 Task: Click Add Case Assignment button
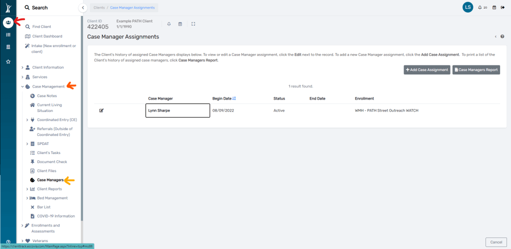tap(426, 70)
